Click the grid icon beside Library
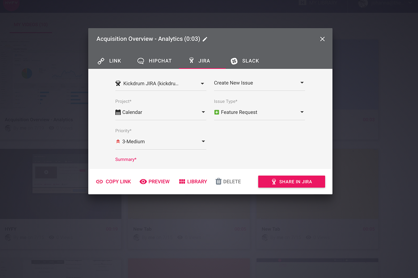The image size is (418, 278). [182, 181]
